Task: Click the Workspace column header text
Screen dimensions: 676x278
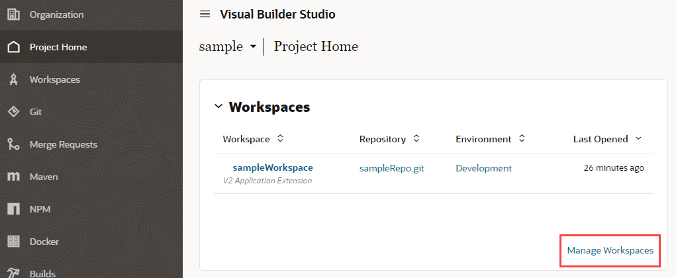Action: 246,139
